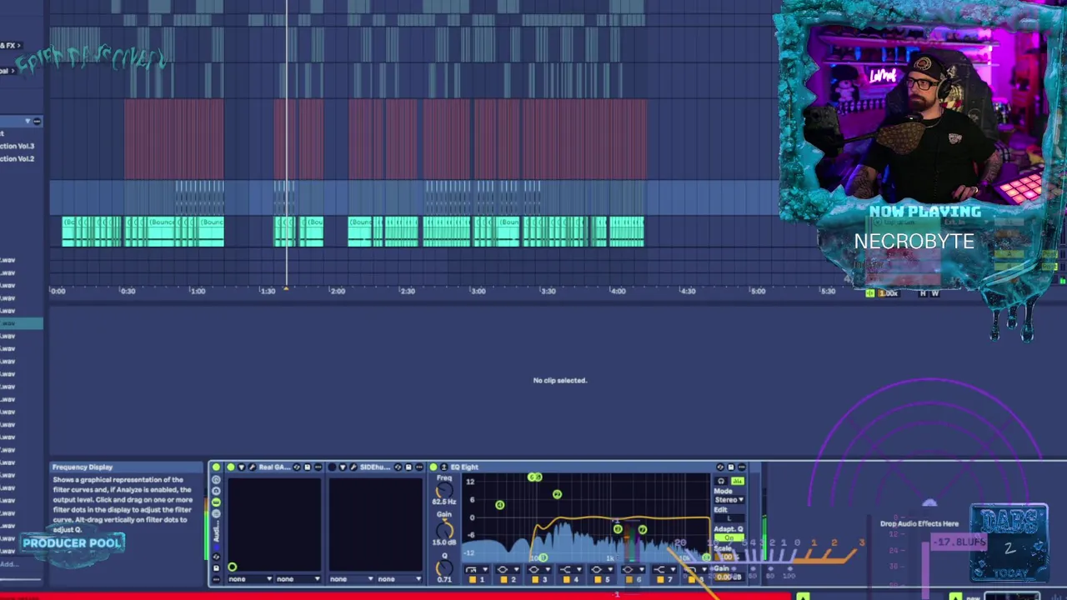This screenshot has width=1067, height=600.
Task: Open EQ Eight options menu icon
Action: pyautogui.click(x=742, y=467)
